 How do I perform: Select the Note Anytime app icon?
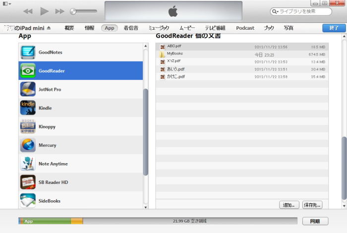[x=28, y=164]
